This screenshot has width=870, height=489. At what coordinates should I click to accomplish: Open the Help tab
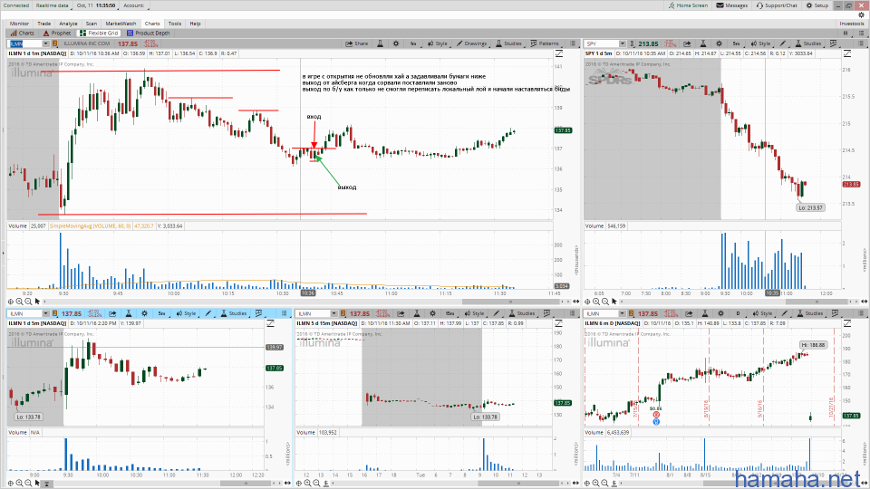tap(196, 24)
